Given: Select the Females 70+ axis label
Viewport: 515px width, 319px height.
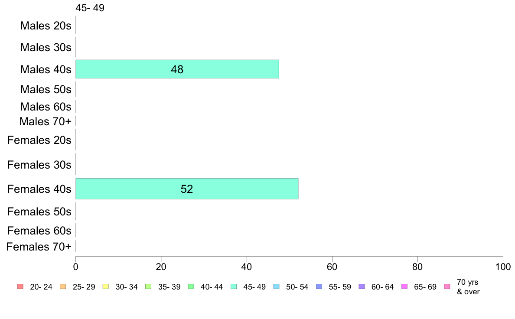Looking at the screenshot, I should (x=39, y=247).
